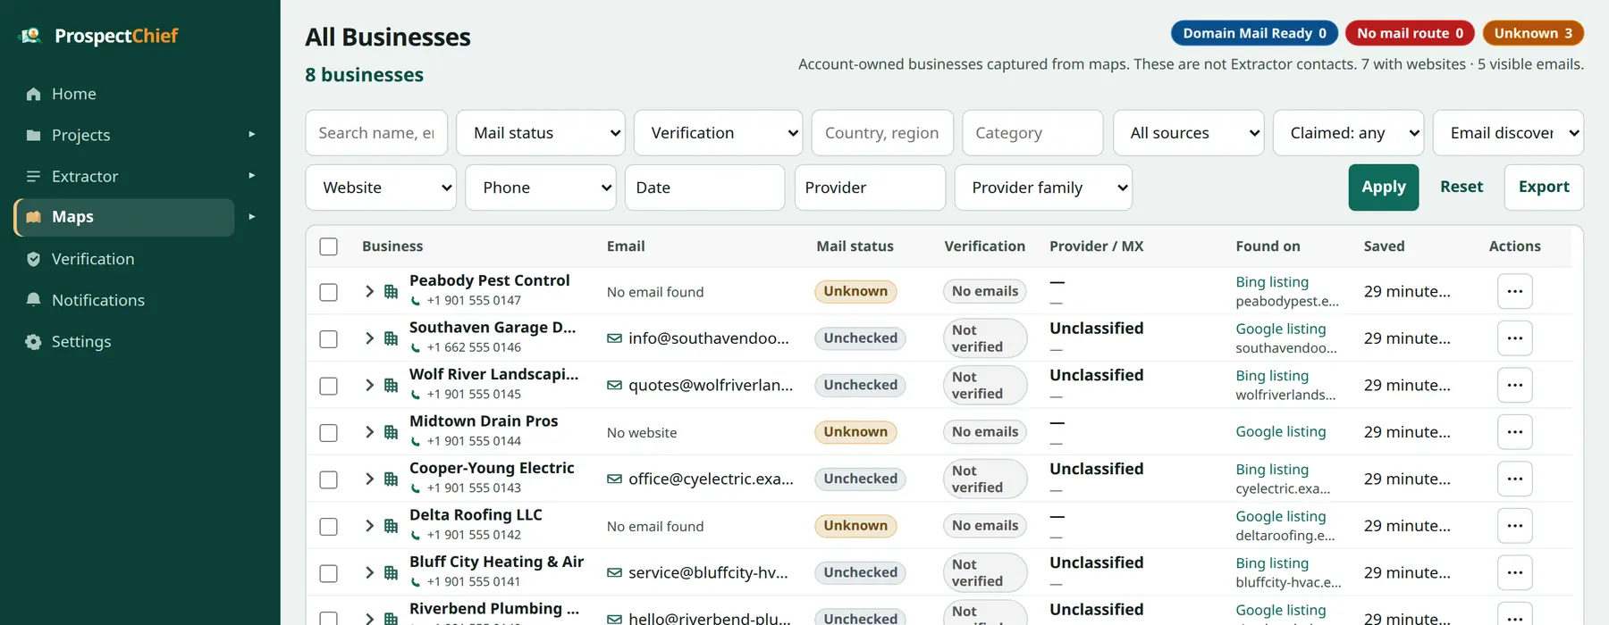Open actions menu for Cooper-Young Electric
This screenshot has width=1609, height=625.
(x=1514, y=479)
